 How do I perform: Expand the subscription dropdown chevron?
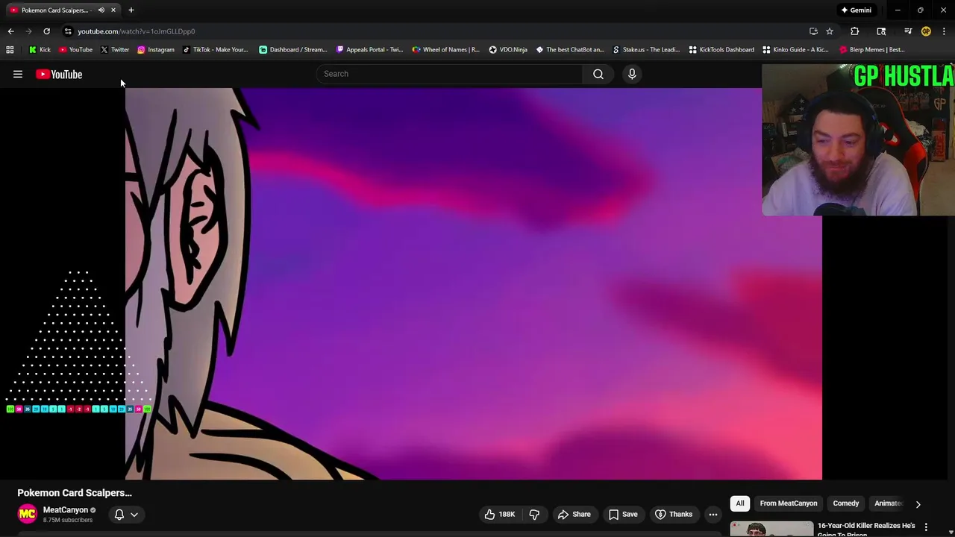(x=134, y=514)
